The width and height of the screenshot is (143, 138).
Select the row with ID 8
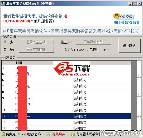click(x=66, y=92)
